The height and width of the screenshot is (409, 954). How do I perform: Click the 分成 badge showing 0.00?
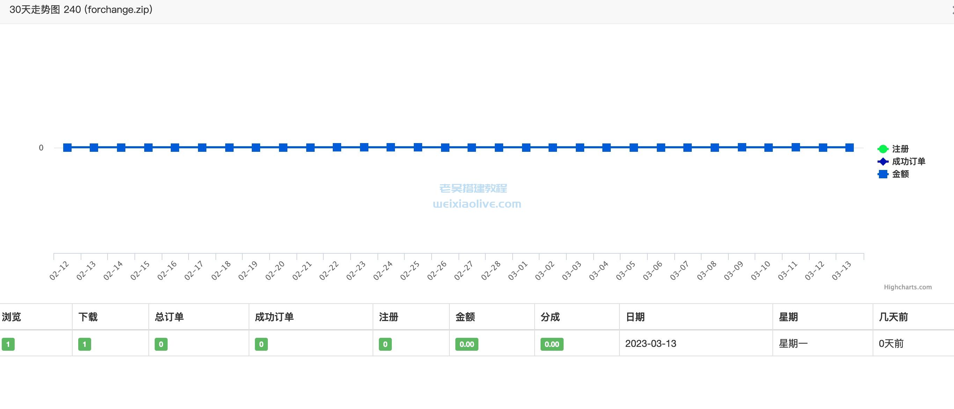pyautogui.click(x=552, y=344)
